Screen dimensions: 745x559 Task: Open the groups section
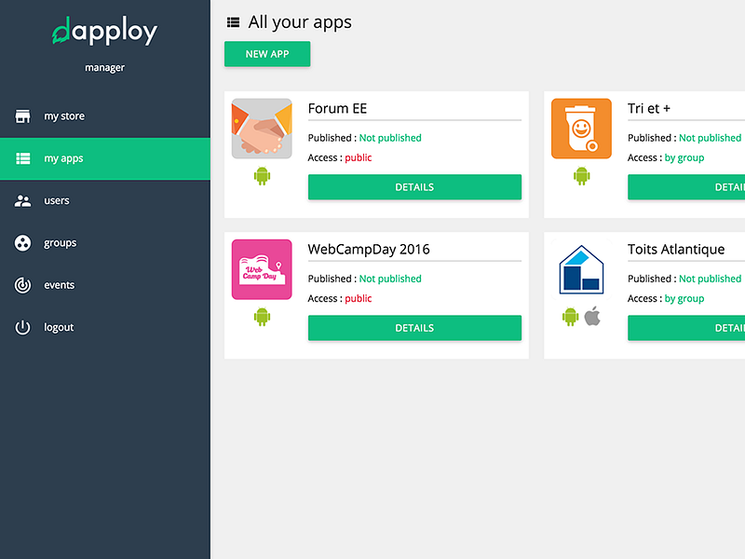(105, 243)
